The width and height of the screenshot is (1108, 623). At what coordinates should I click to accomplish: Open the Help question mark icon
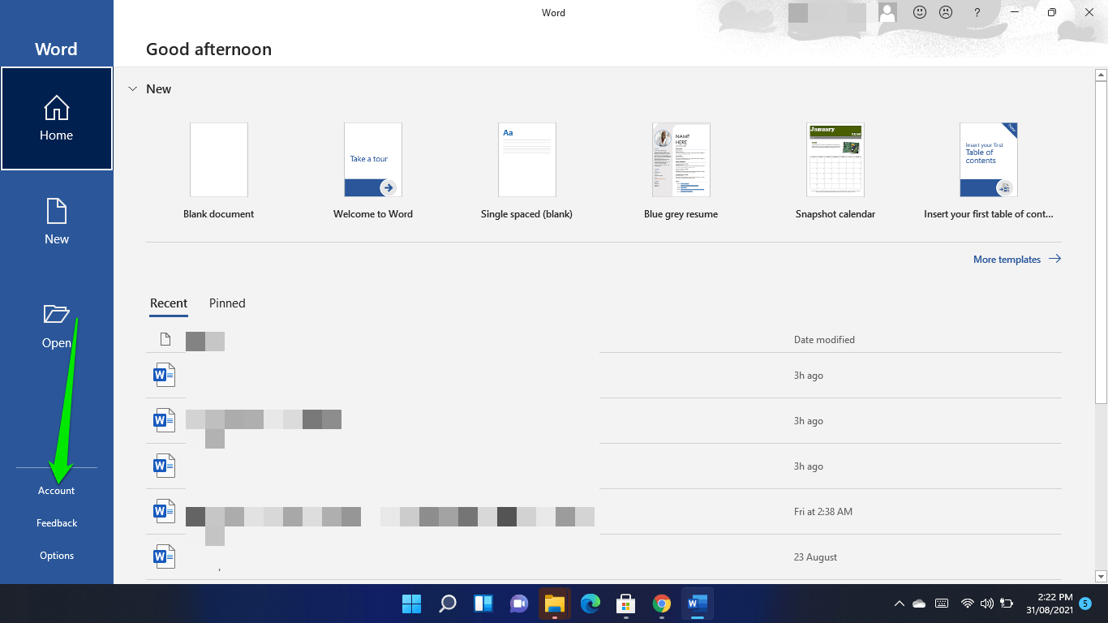tap(977, 13)
